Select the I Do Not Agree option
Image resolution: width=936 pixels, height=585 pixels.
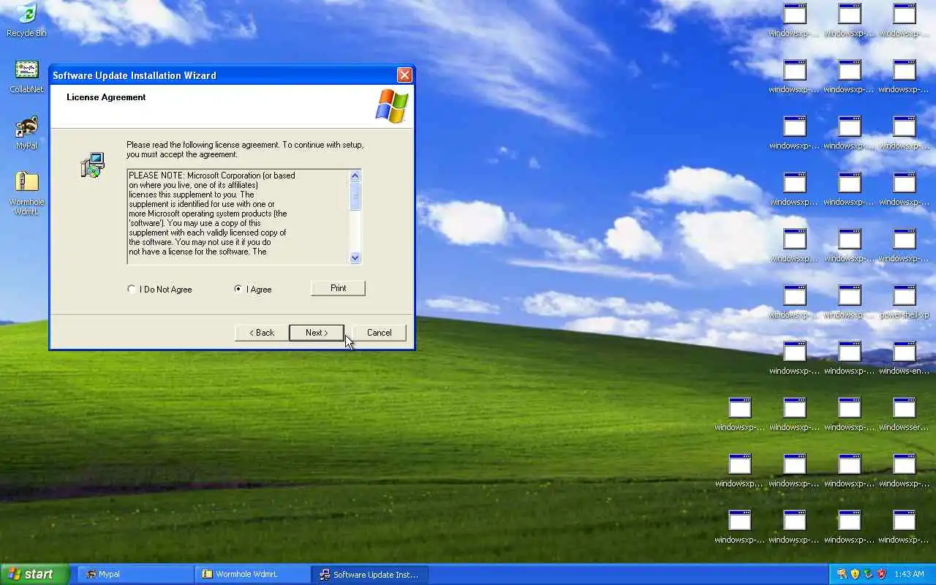[x=159, y=290]
